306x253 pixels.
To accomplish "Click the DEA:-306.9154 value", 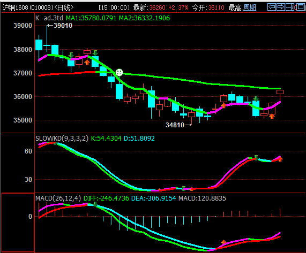I will click(x=154, y=198).
